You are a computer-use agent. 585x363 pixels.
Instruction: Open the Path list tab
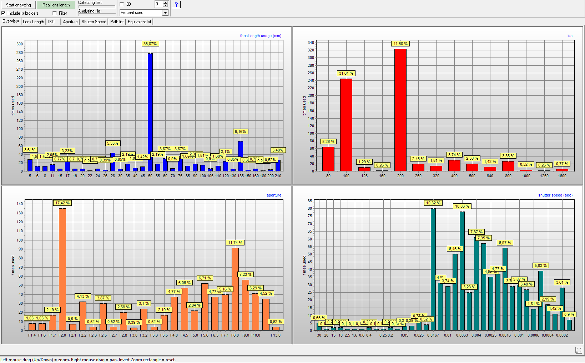click(x=117, y=22)
